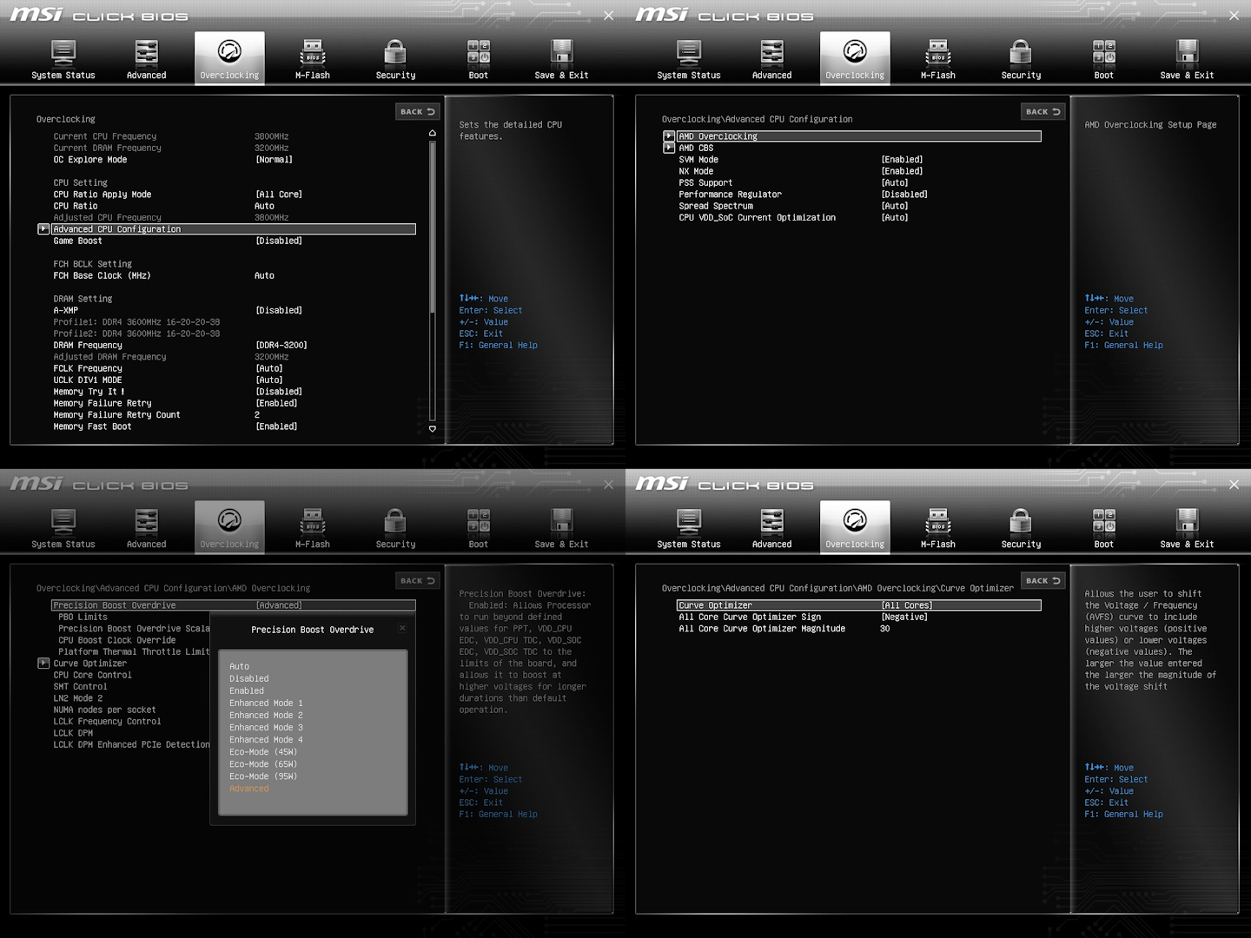This screenshot has width=1251, height=938.
Task: Open Save & Exit in Advanced CPU Configuration window
Action: click(x=1187, y=59)
